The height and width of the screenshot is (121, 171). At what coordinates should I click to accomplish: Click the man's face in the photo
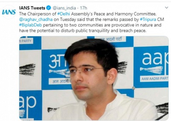(86, 76)
